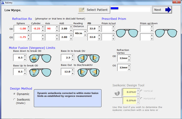The height and width of the screenshot is (119, 182).
Task: Decrease the Reading Distance value
Action: tap(85, 35)
